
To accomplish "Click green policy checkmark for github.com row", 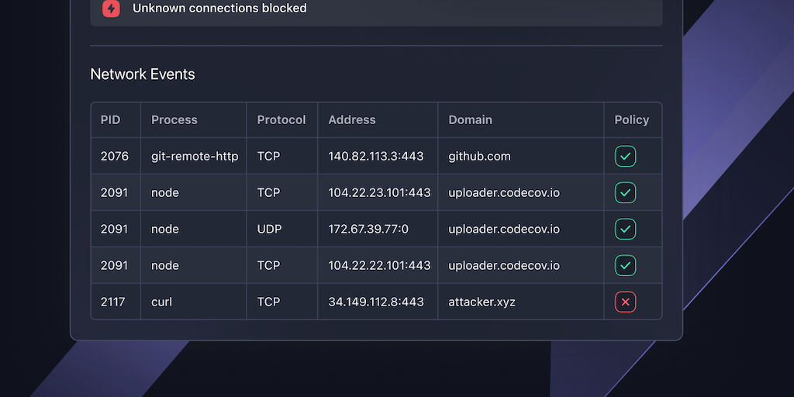I will 625,157.
